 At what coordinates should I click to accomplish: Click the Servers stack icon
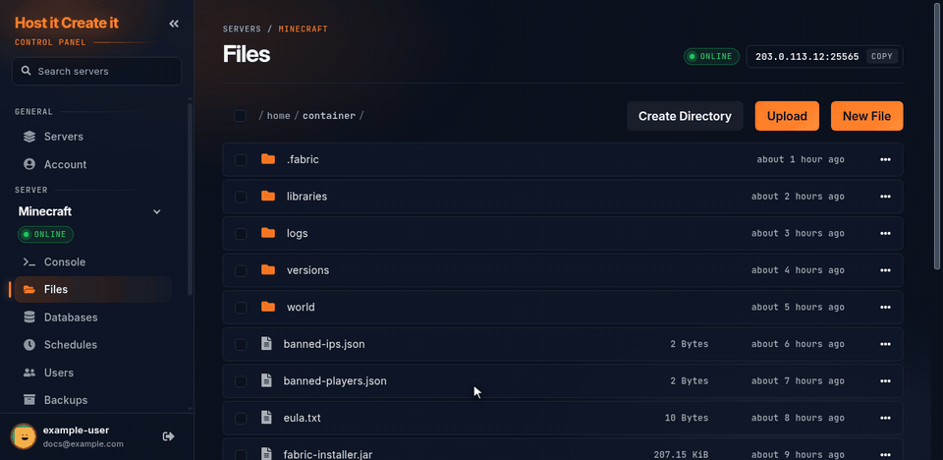point(28,137)
